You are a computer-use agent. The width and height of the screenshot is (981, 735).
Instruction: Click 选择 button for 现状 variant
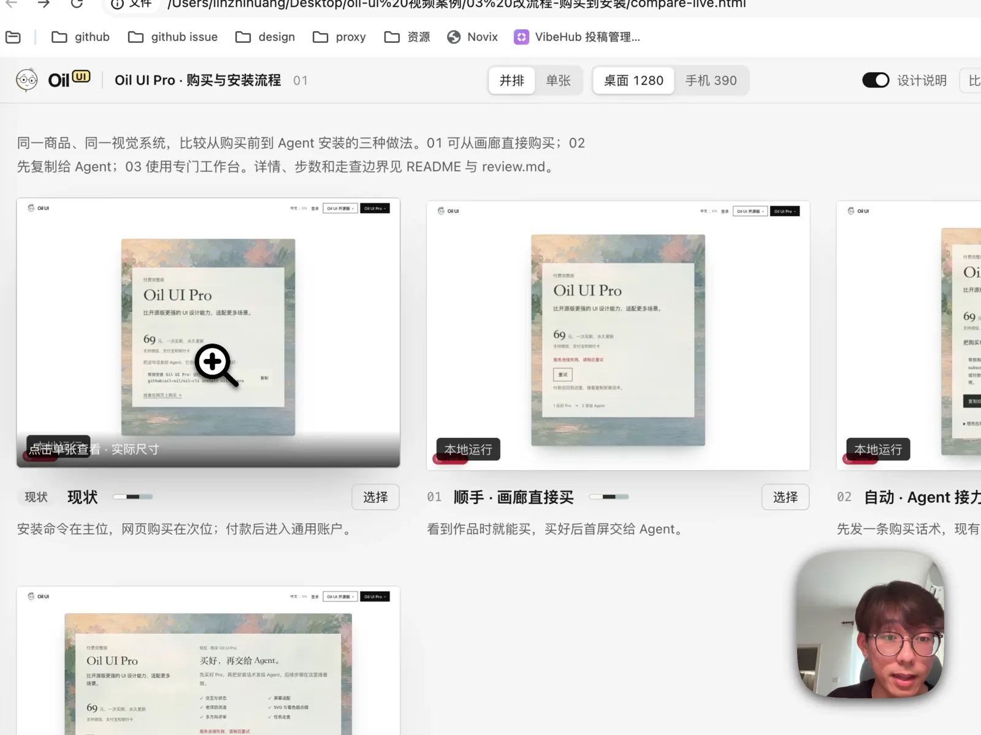[375, 497]
